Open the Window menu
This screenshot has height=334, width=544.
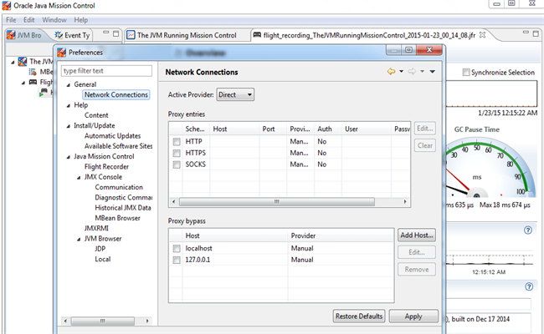(55, 19)
